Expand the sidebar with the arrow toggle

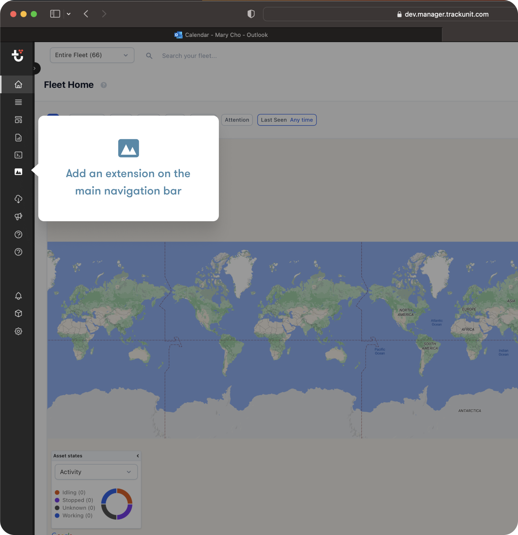[35, 68]
